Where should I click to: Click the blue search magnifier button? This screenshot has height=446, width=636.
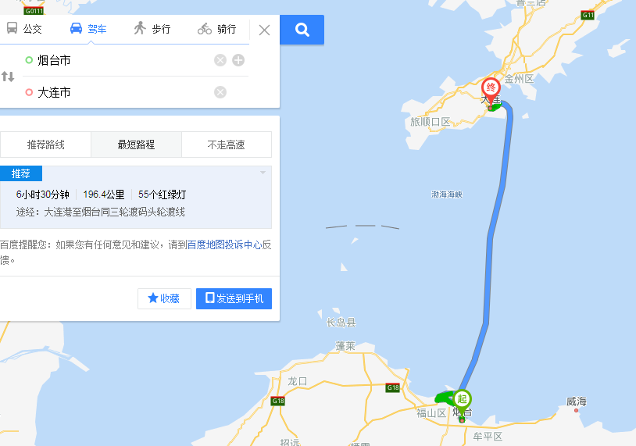point(302,30)
